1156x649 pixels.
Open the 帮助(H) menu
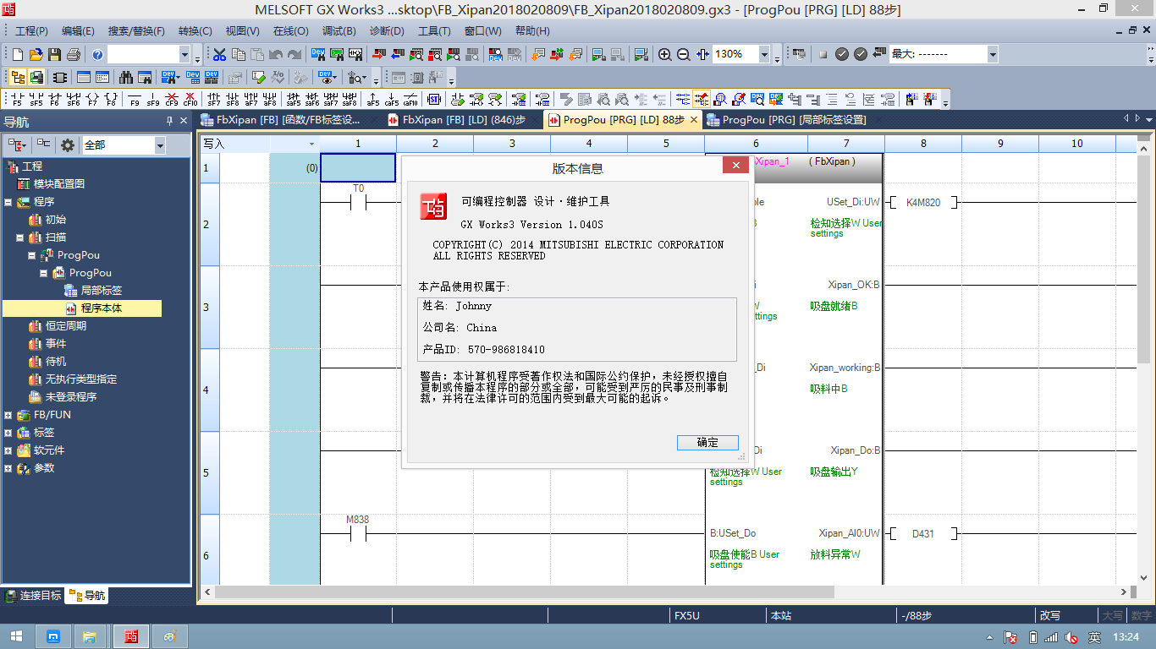[x=531, y=31]
